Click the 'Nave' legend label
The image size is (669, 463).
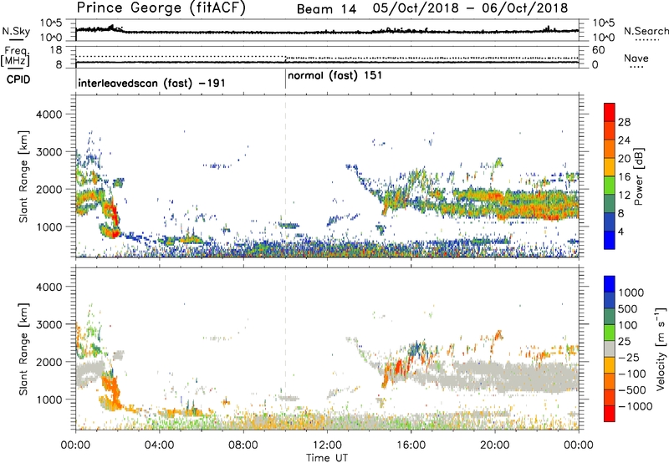[636, 58]
